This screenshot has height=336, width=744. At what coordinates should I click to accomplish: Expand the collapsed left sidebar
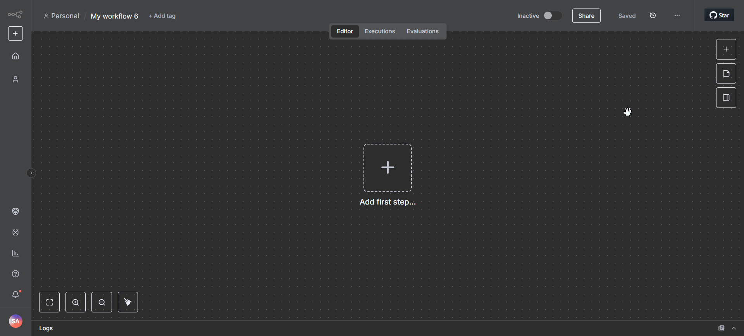click(31, 173)
